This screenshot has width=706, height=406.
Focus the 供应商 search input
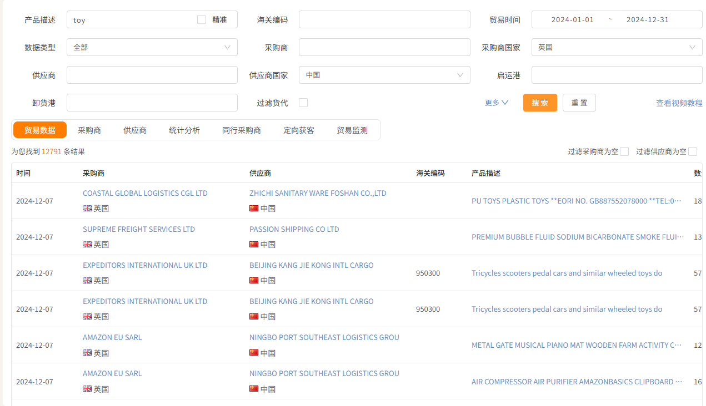(x=152, y=75)
